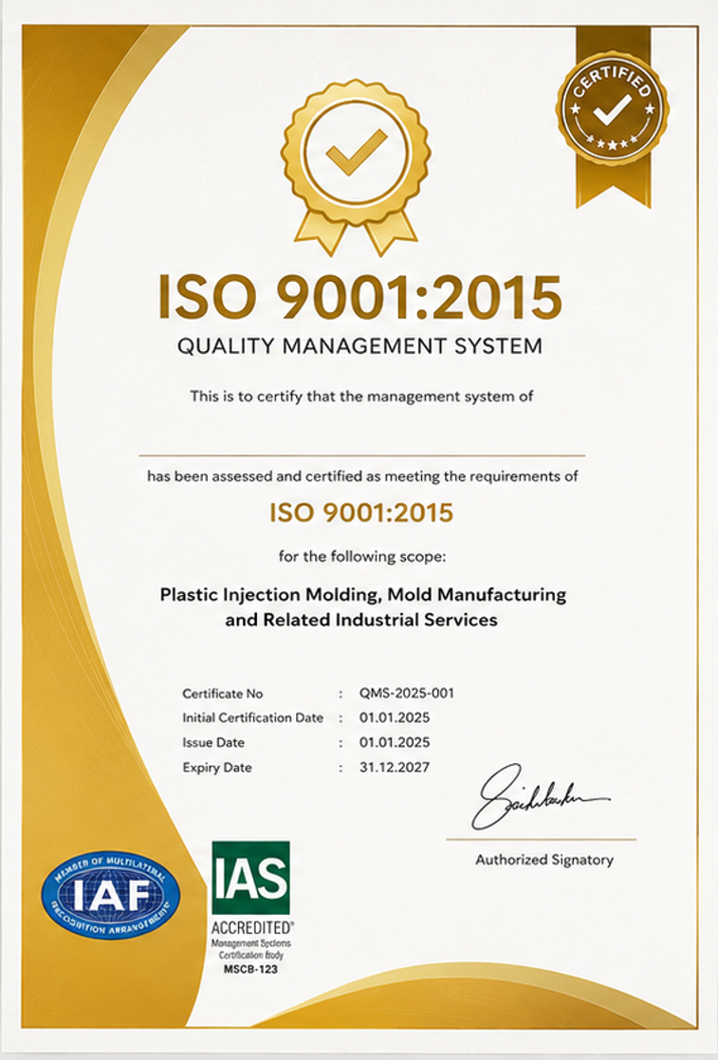Click 'has been assessed and certified' line

point(362,476)
